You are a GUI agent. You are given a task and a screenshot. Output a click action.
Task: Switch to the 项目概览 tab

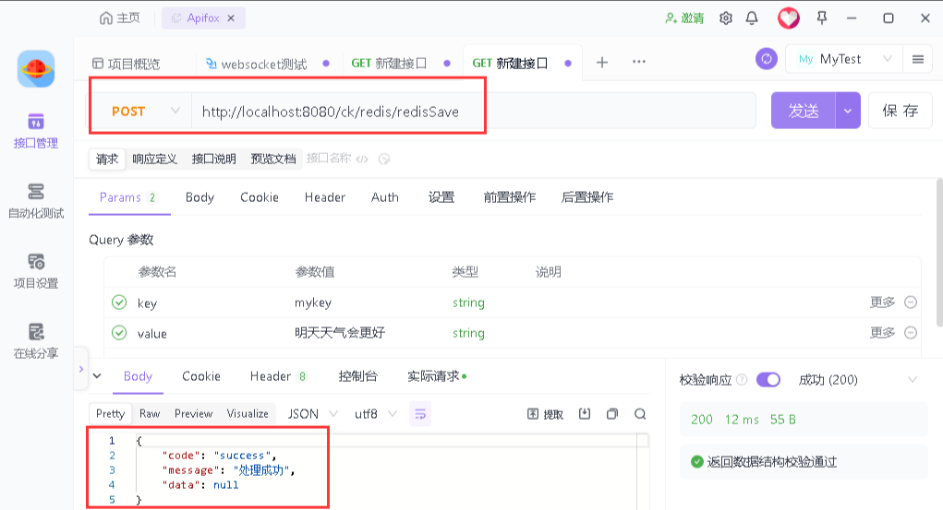coord(126,64)
